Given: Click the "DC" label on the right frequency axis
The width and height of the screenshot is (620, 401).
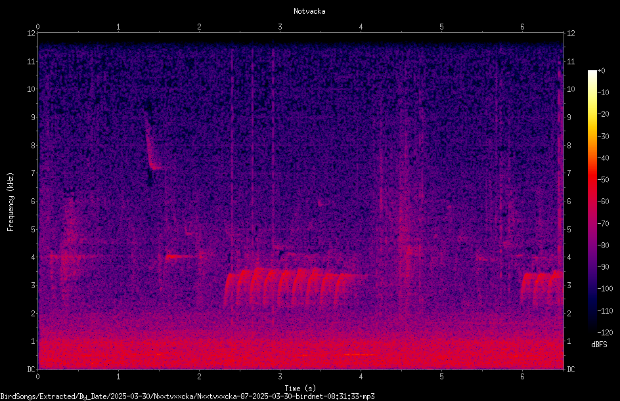Looking at the screenshot, I should point(571,369).
